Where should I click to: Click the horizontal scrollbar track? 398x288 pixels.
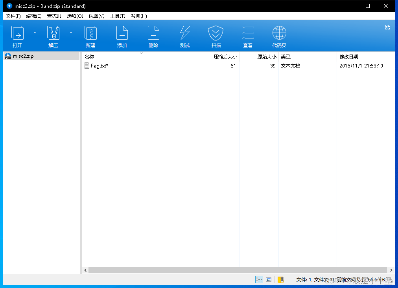coord(238,270)
